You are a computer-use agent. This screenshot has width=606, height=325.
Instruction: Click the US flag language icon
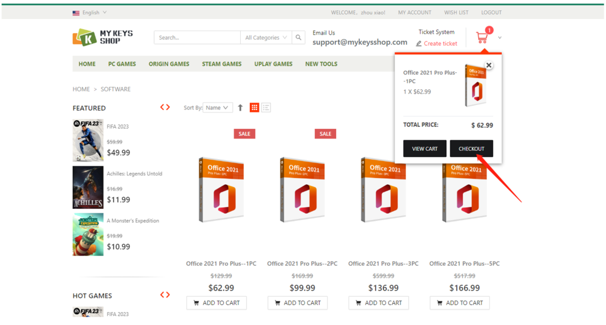76,13
